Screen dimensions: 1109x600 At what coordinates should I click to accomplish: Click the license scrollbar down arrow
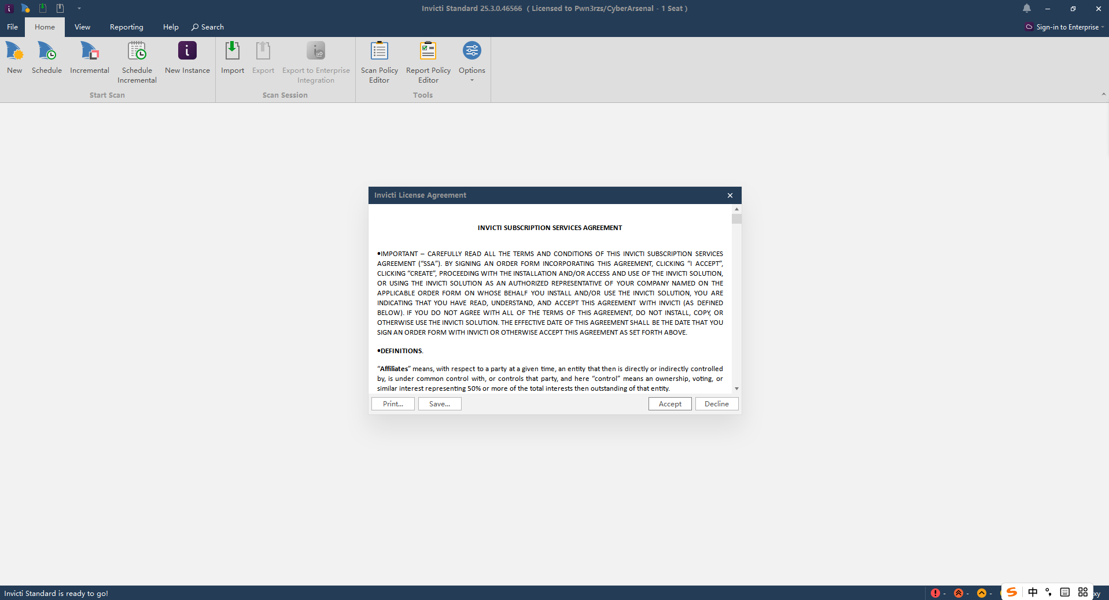click(x=736, y=389)
